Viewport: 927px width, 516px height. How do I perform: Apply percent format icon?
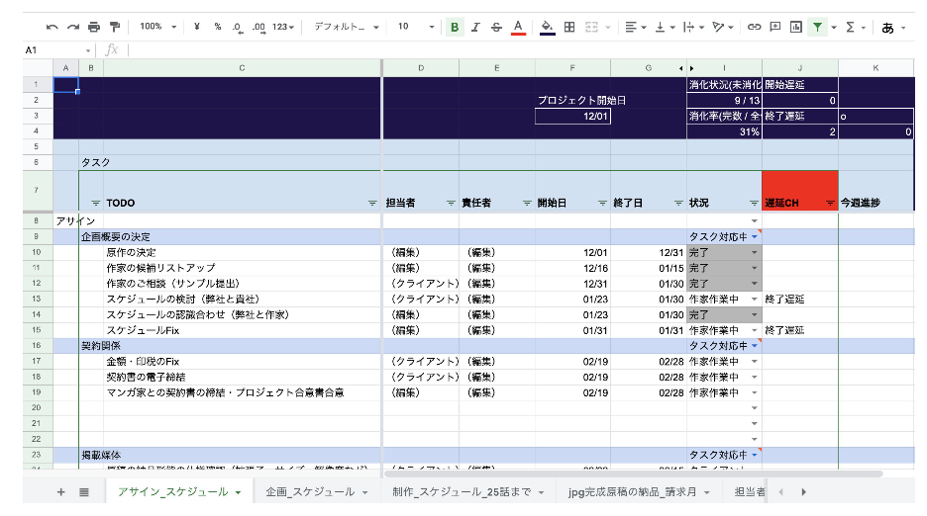(x=218, y=27)
